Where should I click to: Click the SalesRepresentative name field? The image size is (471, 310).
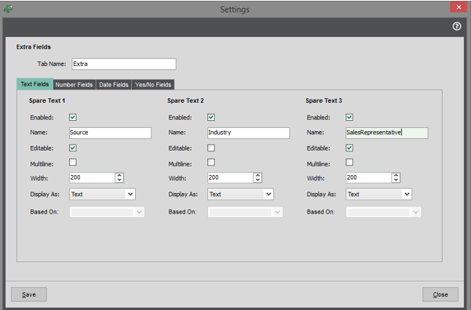pos(387,133)
